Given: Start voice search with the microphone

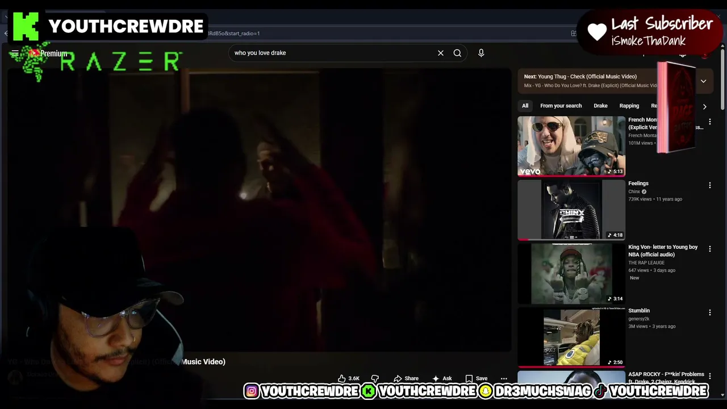Looking at the screenshot, I should 481,53.
